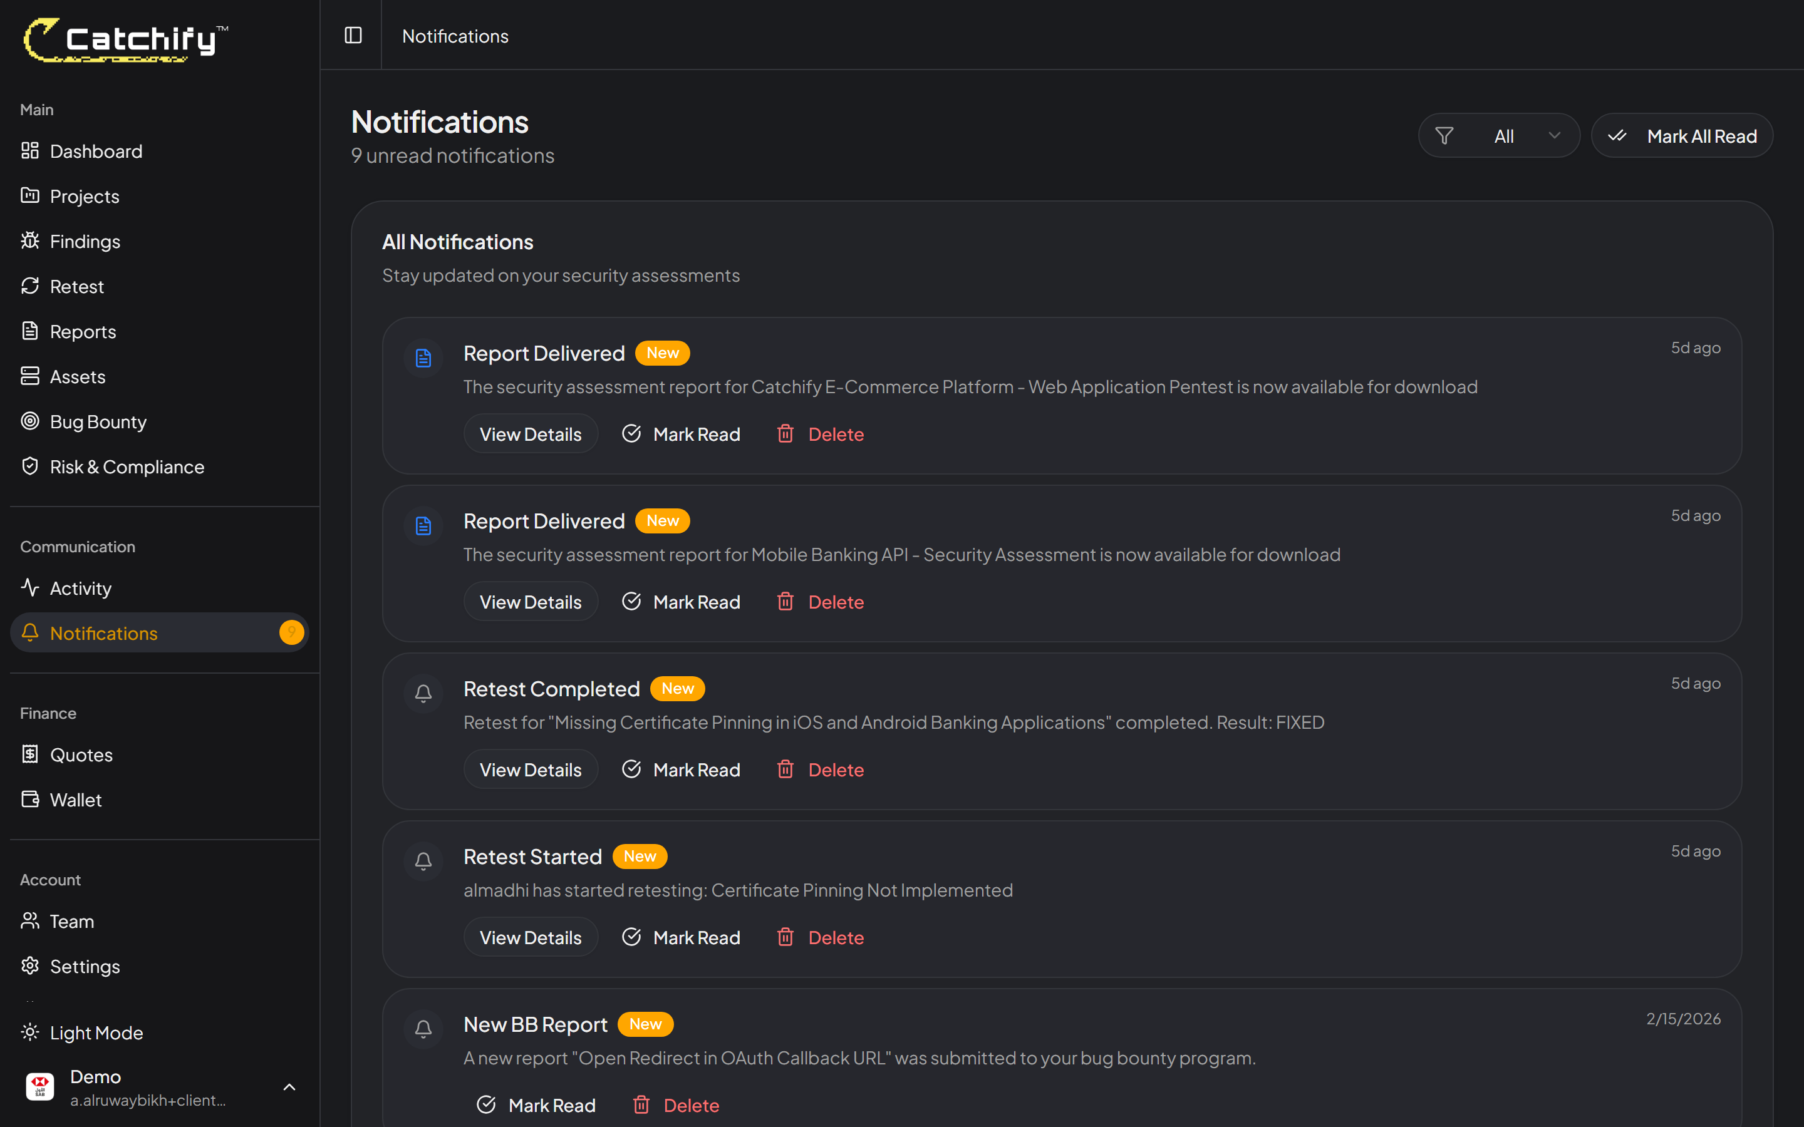Switch to Light Mode
Image resolution: width=1804 pixels, height=1127 pixels.
pyautogui.click(x=96, y=1032)
